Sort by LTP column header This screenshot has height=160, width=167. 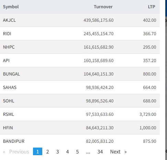pyautogui.click(x=152, y=7)
